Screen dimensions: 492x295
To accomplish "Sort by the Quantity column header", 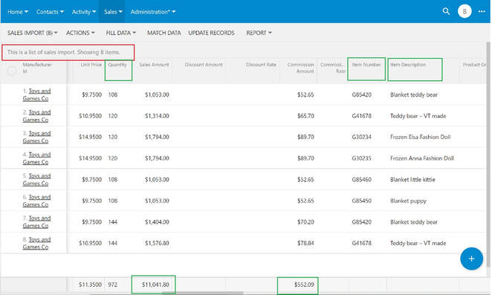I will pyautogui.click(x=117, y=65).
